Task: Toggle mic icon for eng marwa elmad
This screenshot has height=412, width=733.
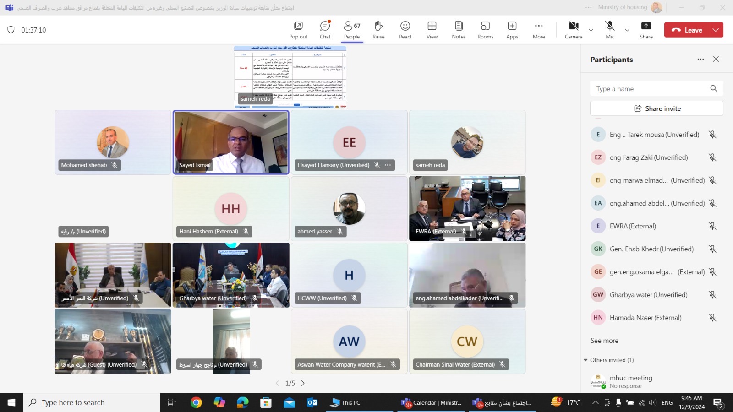Action: (712, 180)
